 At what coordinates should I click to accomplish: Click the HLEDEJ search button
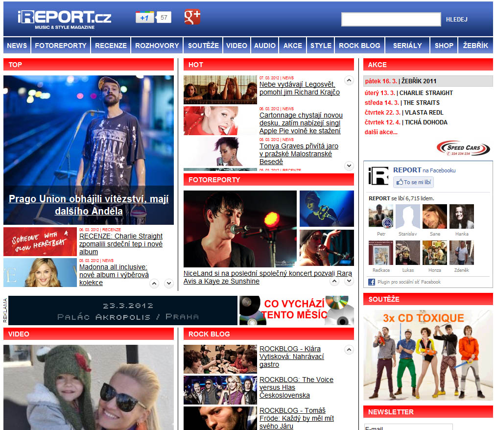(456, 20)
